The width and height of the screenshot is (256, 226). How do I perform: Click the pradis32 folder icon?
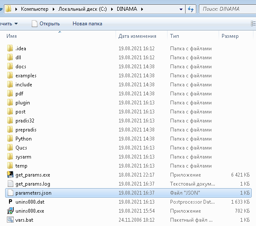pyautogui.click(x=10, y=120)
